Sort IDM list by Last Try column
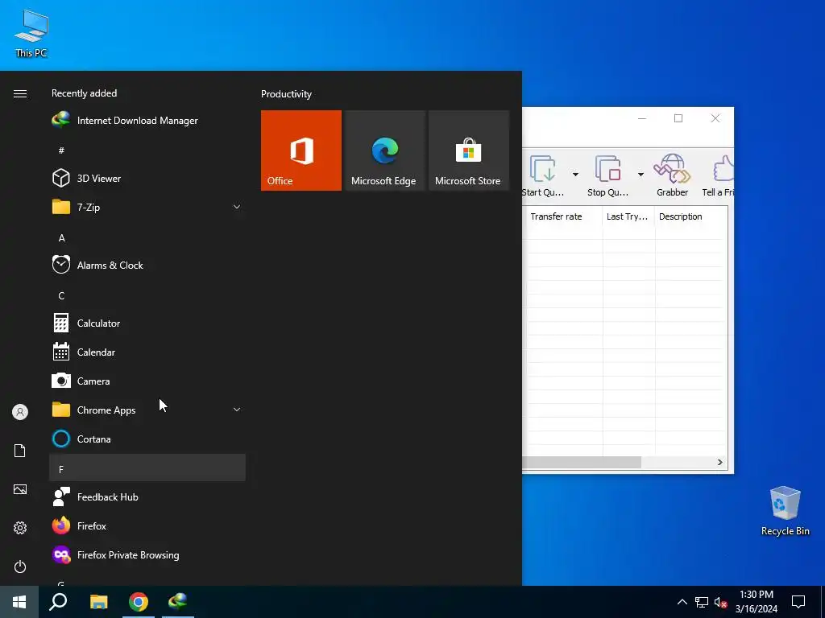This screenshot has width=825, height=618. 628,216
